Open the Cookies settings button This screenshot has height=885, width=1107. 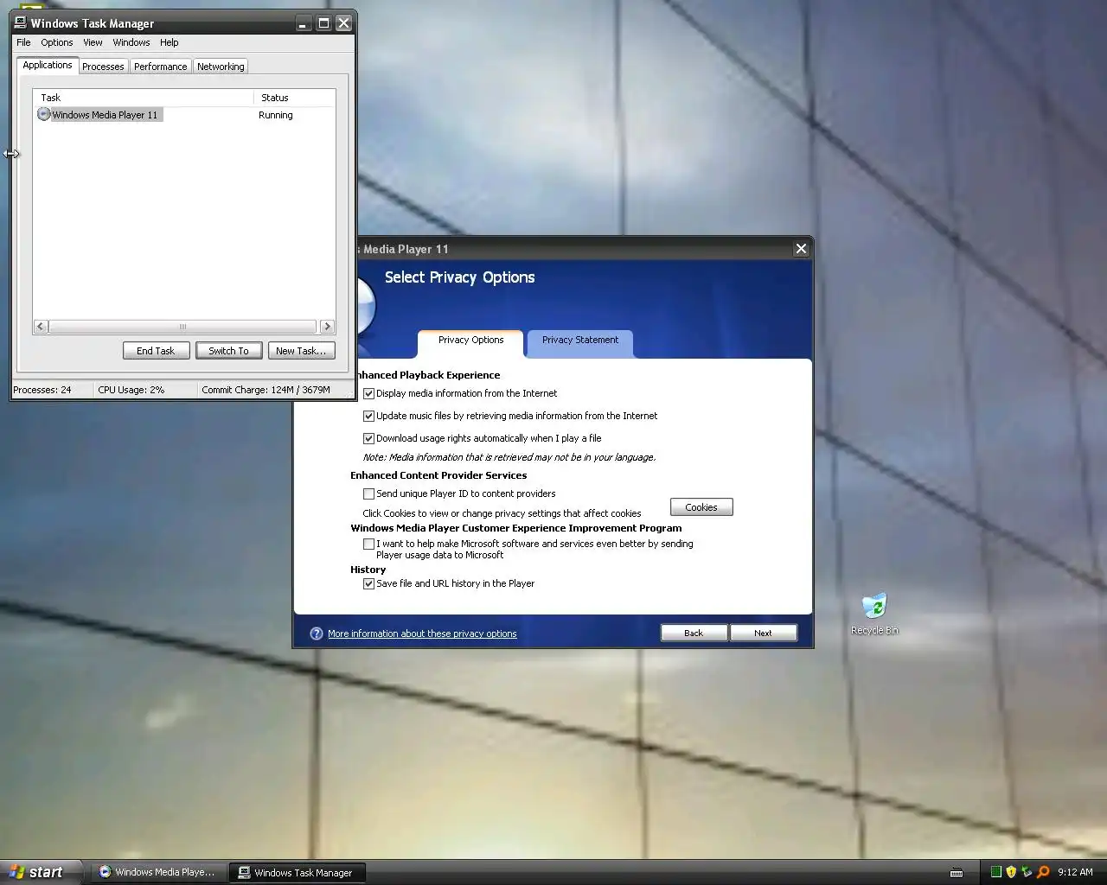[x=701, y=507]
